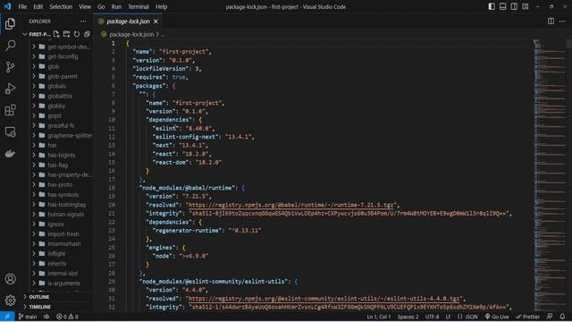
Task: Open the Prettier status item
Action: [527, 317]
